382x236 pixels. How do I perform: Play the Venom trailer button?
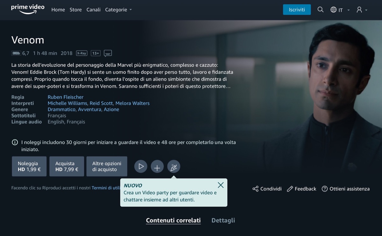[x=141, y=166]
